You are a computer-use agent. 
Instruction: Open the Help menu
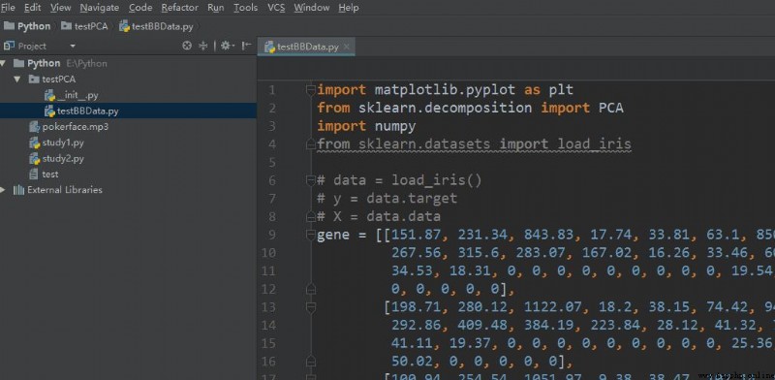[x=349, y=8]
